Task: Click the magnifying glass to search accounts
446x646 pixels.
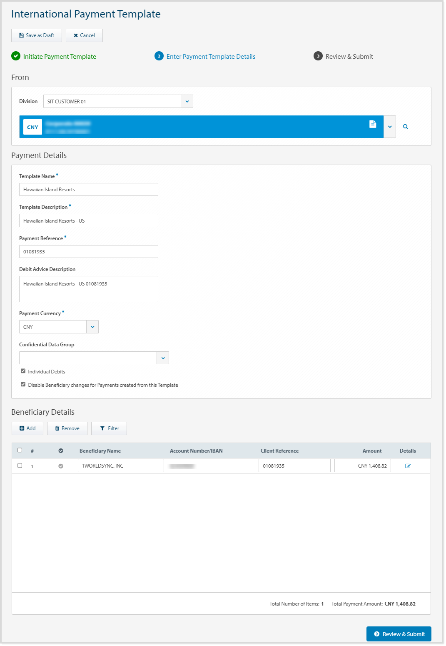Action: 405,126
